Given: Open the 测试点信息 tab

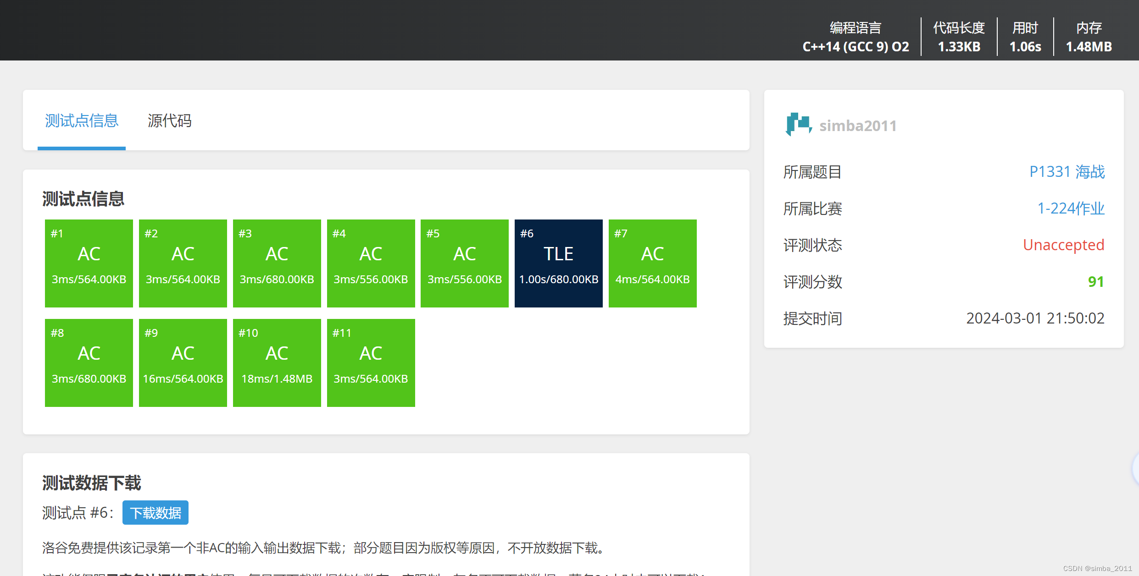Looking at the screenshot, I should (x=82, y=121).
